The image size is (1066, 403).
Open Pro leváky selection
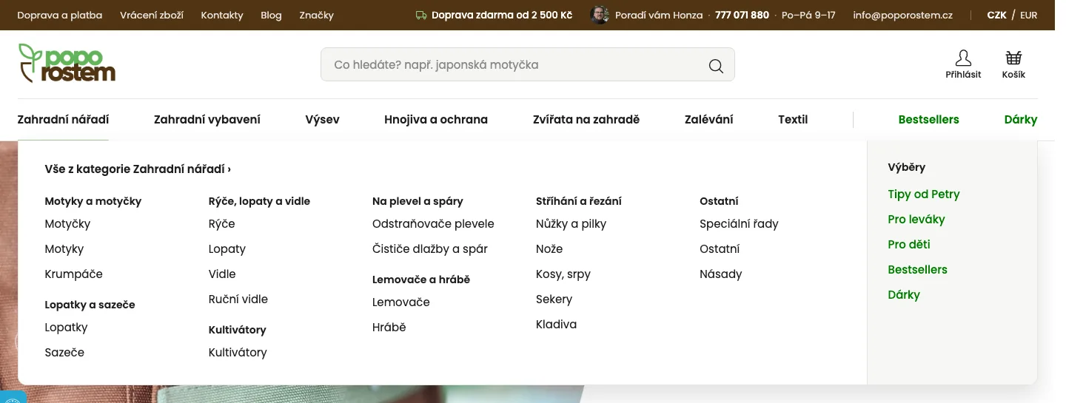(916, 219)
